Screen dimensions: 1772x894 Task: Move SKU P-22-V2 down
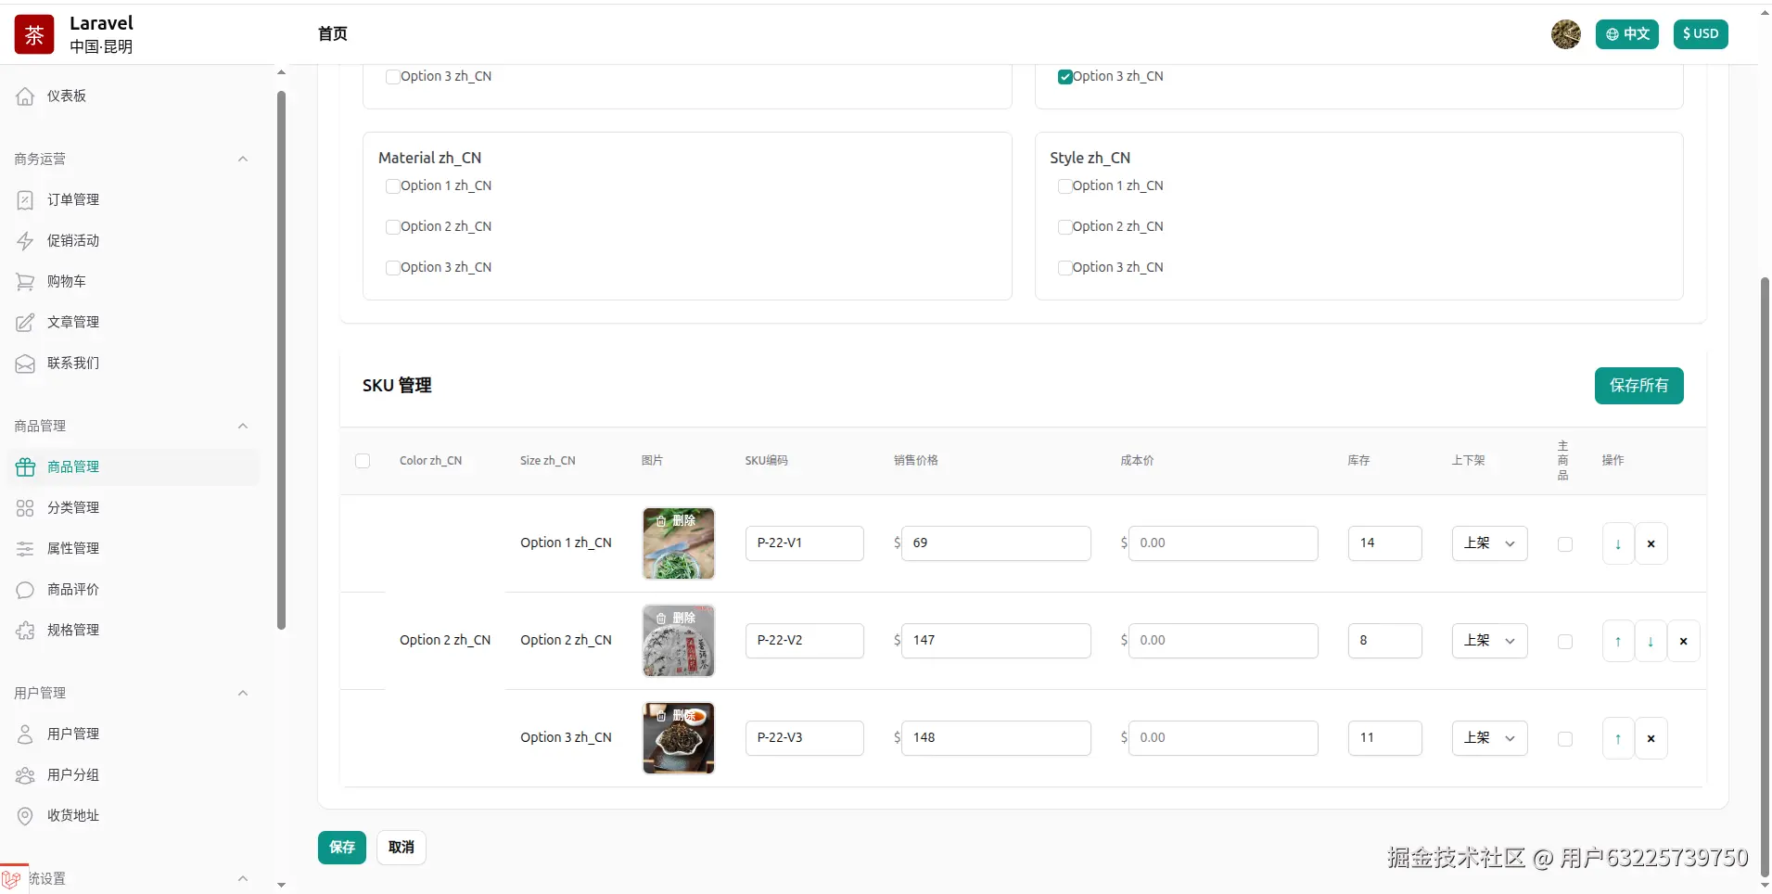point(1651,642)
